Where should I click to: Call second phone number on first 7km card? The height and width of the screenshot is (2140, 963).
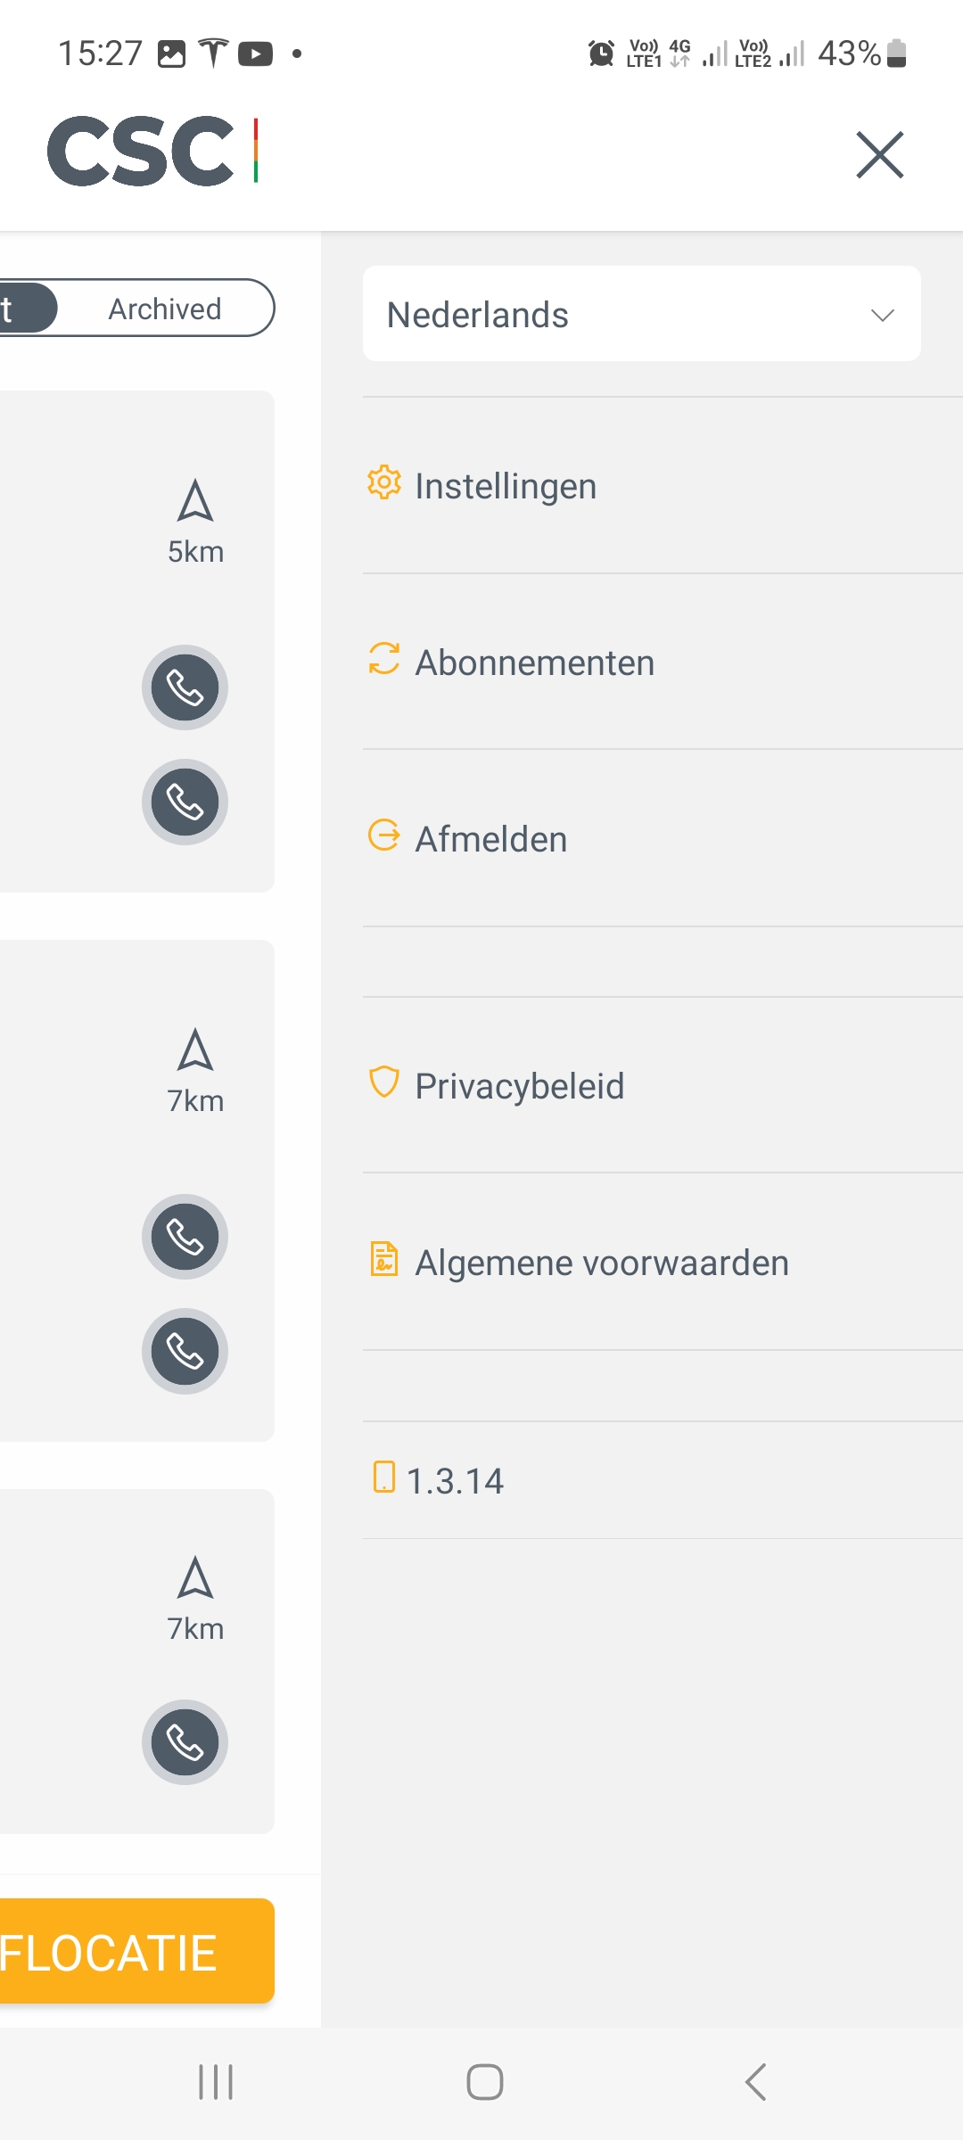click(x=185, y=1351)
